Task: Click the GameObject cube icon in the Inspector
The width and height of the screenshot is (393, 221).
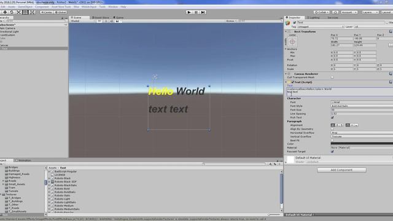Action: click(x=287, y=23)
